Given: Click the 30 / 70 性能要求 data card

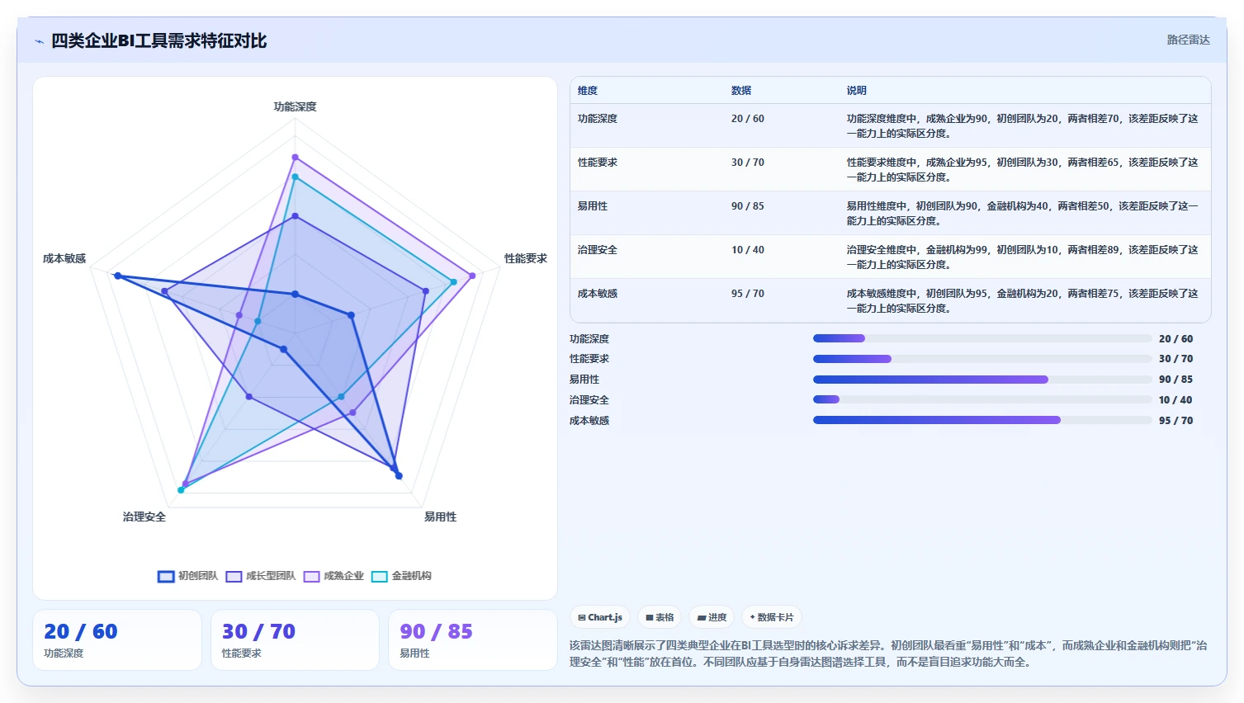Looking at the screenshot, I should [295, 640].
